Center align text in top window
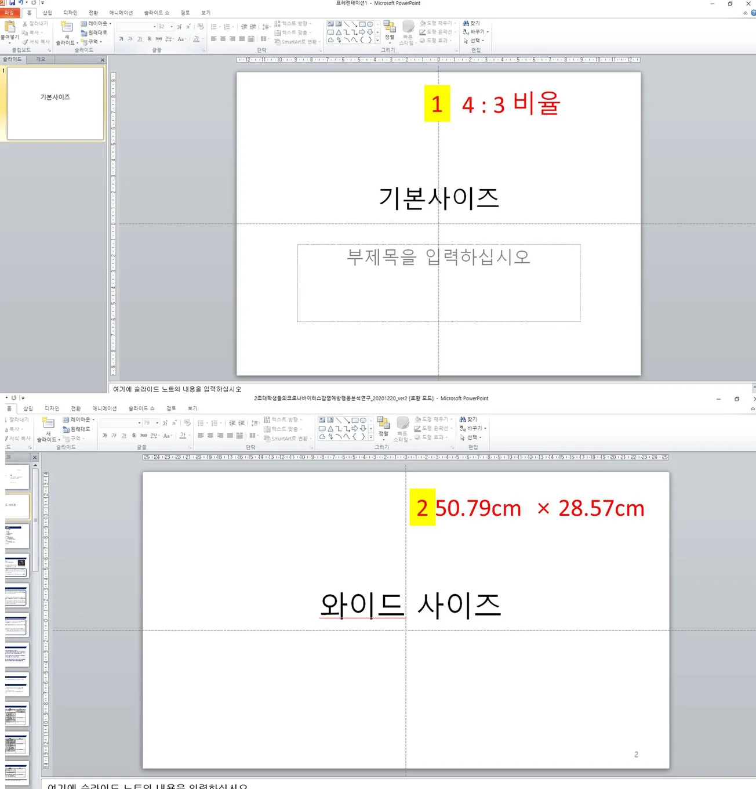 click(x=223, y=39)
